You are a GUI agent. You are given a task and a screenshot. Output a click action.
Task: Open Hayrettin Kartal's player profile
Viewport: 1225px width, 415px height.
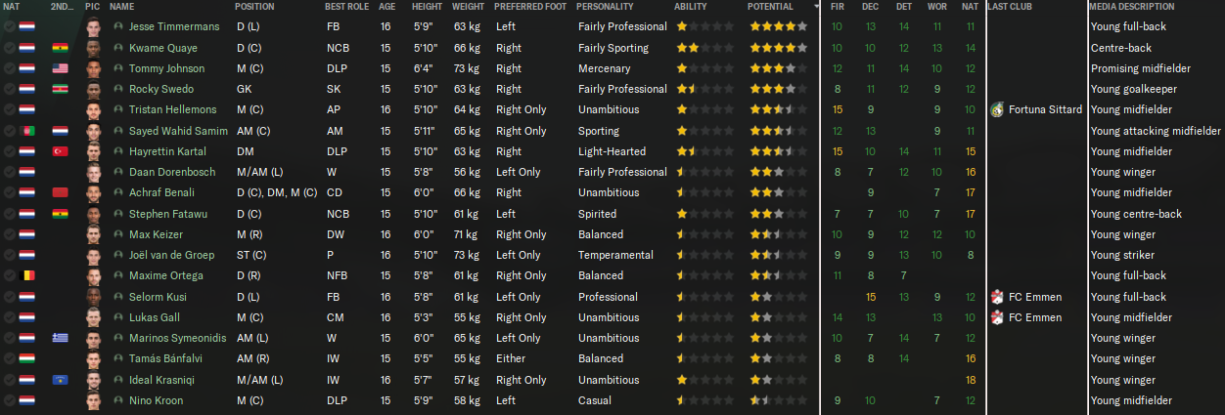167,151
